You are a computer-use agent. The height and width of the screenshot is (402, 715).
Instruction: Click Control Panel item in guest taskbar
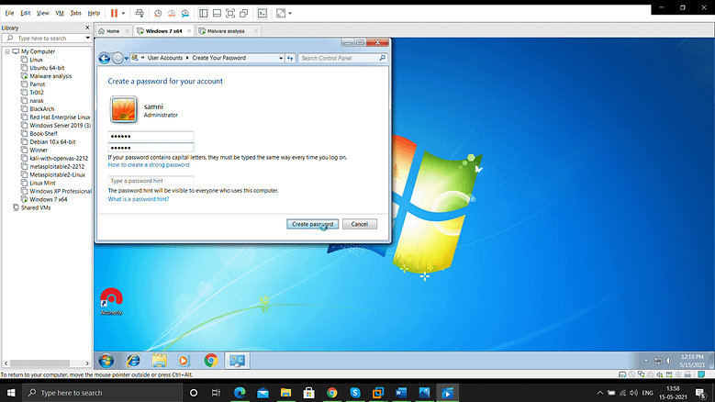(237, 361)
